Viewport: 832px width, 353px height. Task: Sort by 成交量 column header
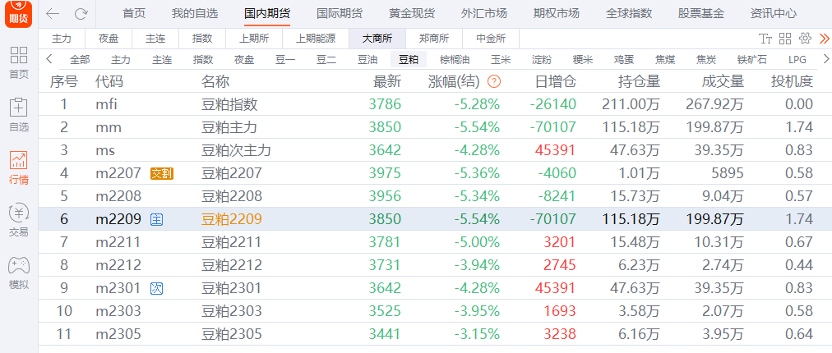(x=723, y=81)
